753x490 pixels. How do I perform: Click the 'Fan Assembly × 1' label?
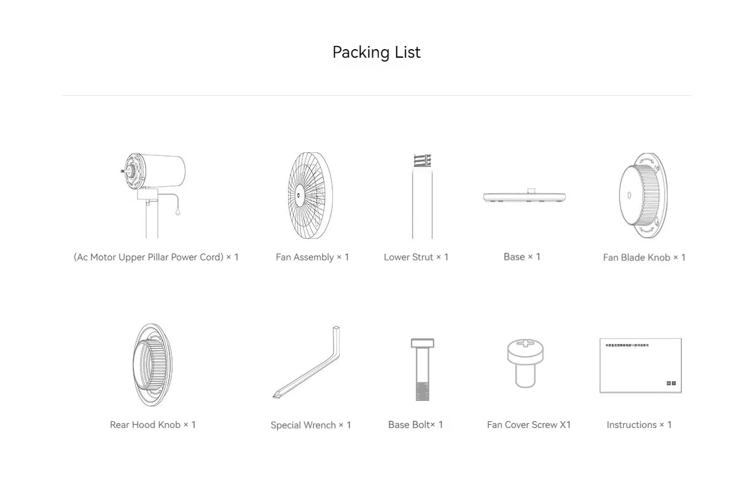[x=312, y=257]
